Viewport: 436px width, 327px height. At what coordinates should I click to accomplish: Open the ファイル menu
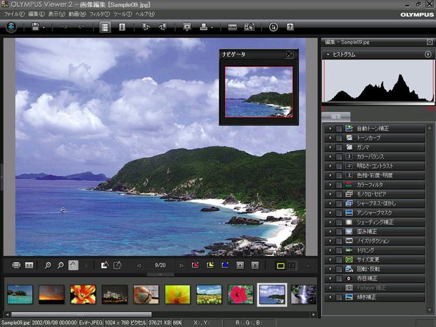tap(12, 14)
